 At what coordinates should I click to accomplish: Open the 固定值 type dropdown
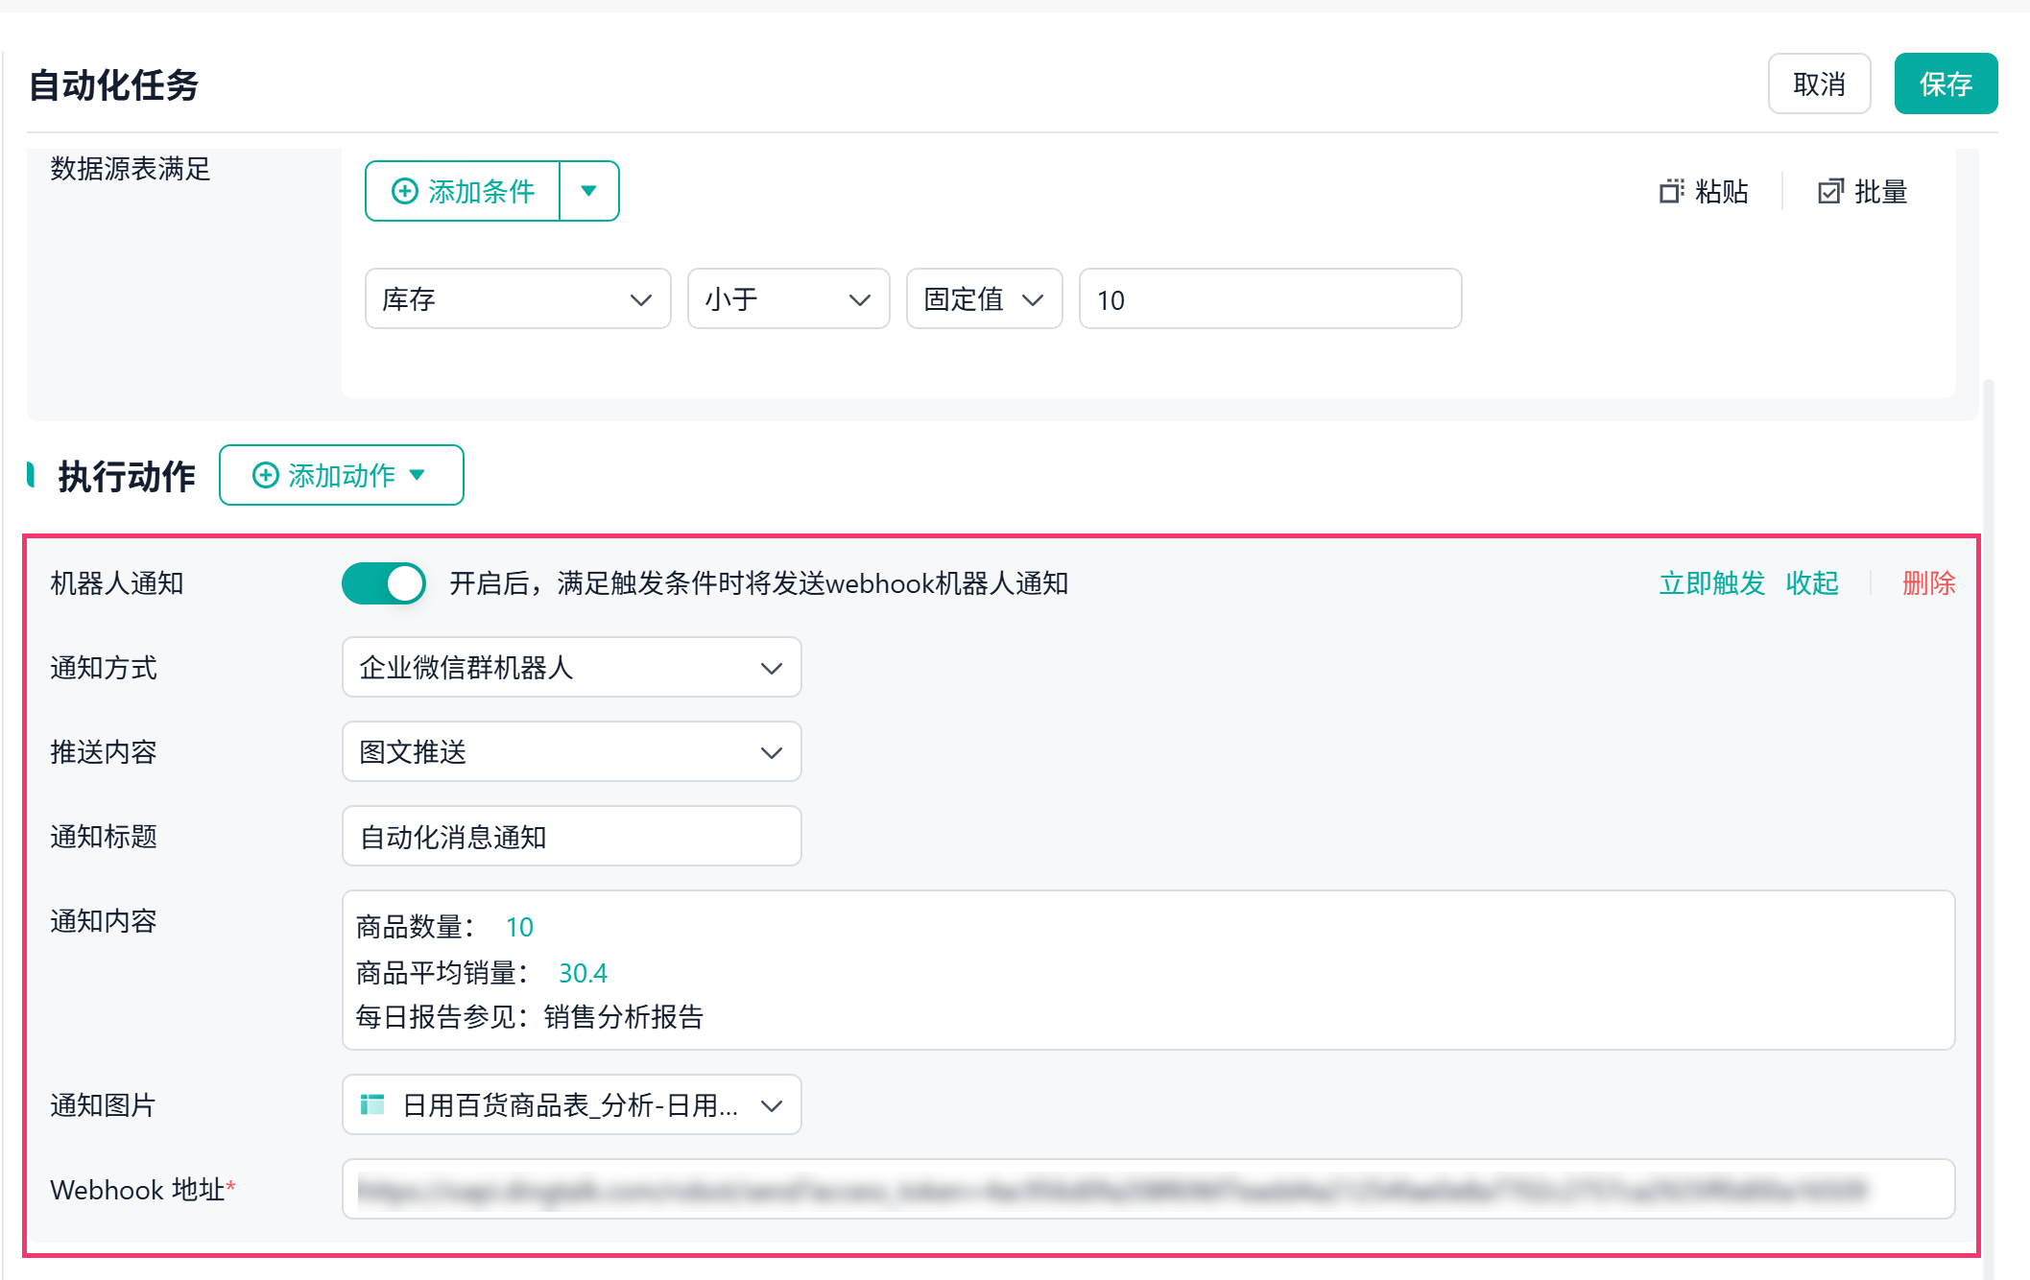pos(984,299)
